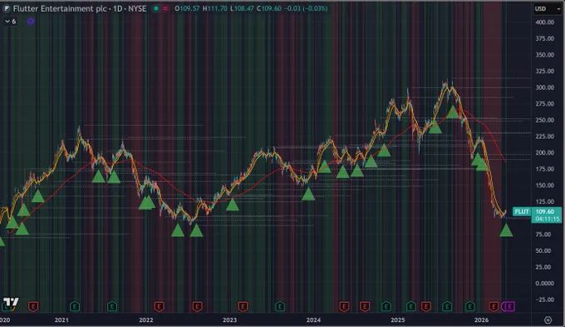The image size is (565, 327).
Task: Open the red earnings marker for mid-2022
Action: [197, 306]
